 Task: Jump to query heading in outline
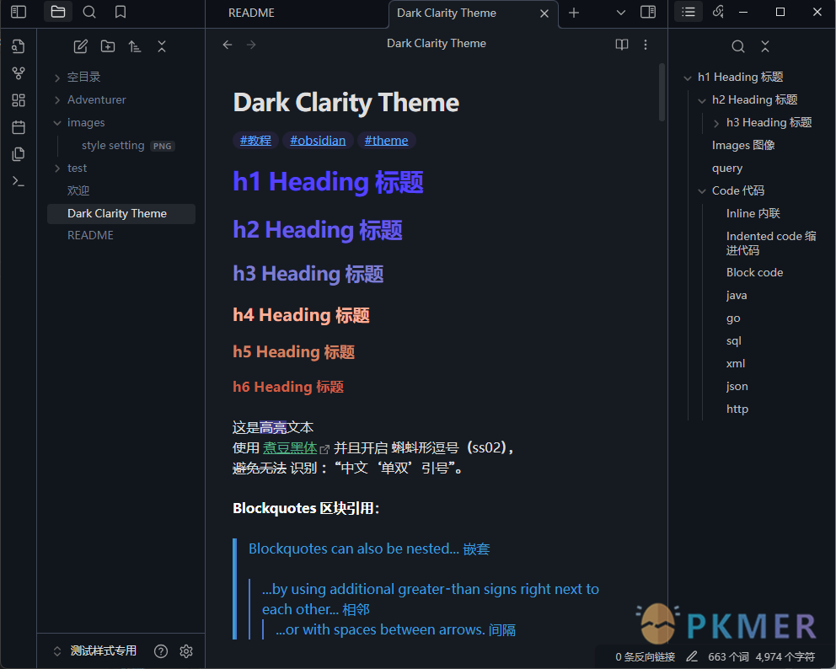[x=727, y=168]
